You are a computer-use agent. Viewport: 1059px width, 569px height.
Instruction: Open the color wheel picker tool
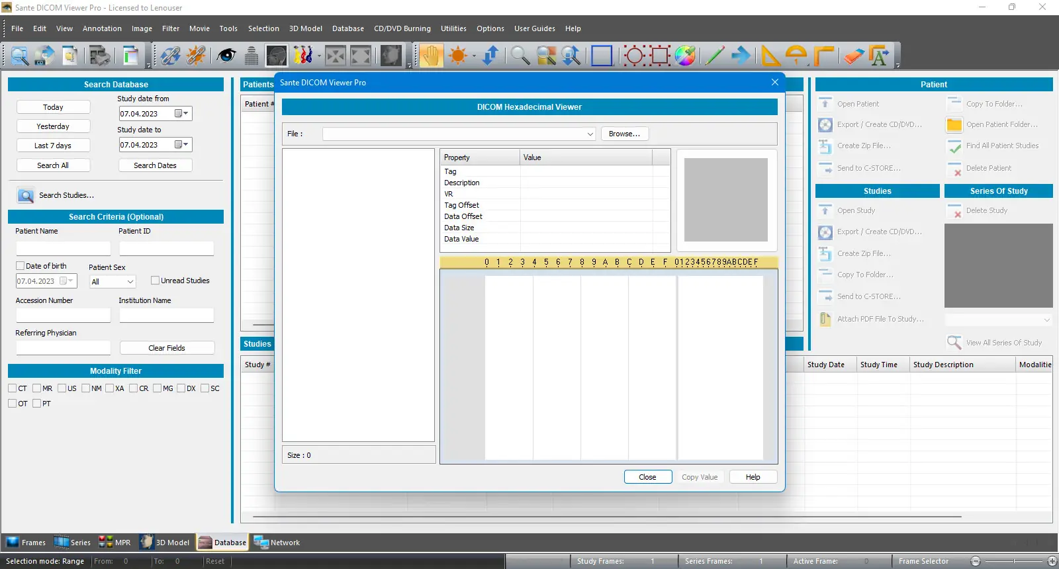click(686, 56)
